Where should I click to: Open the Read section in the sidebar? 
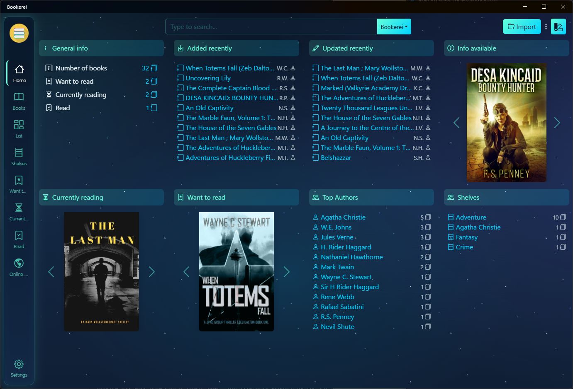pyautogui.click(x=19, y=239)
